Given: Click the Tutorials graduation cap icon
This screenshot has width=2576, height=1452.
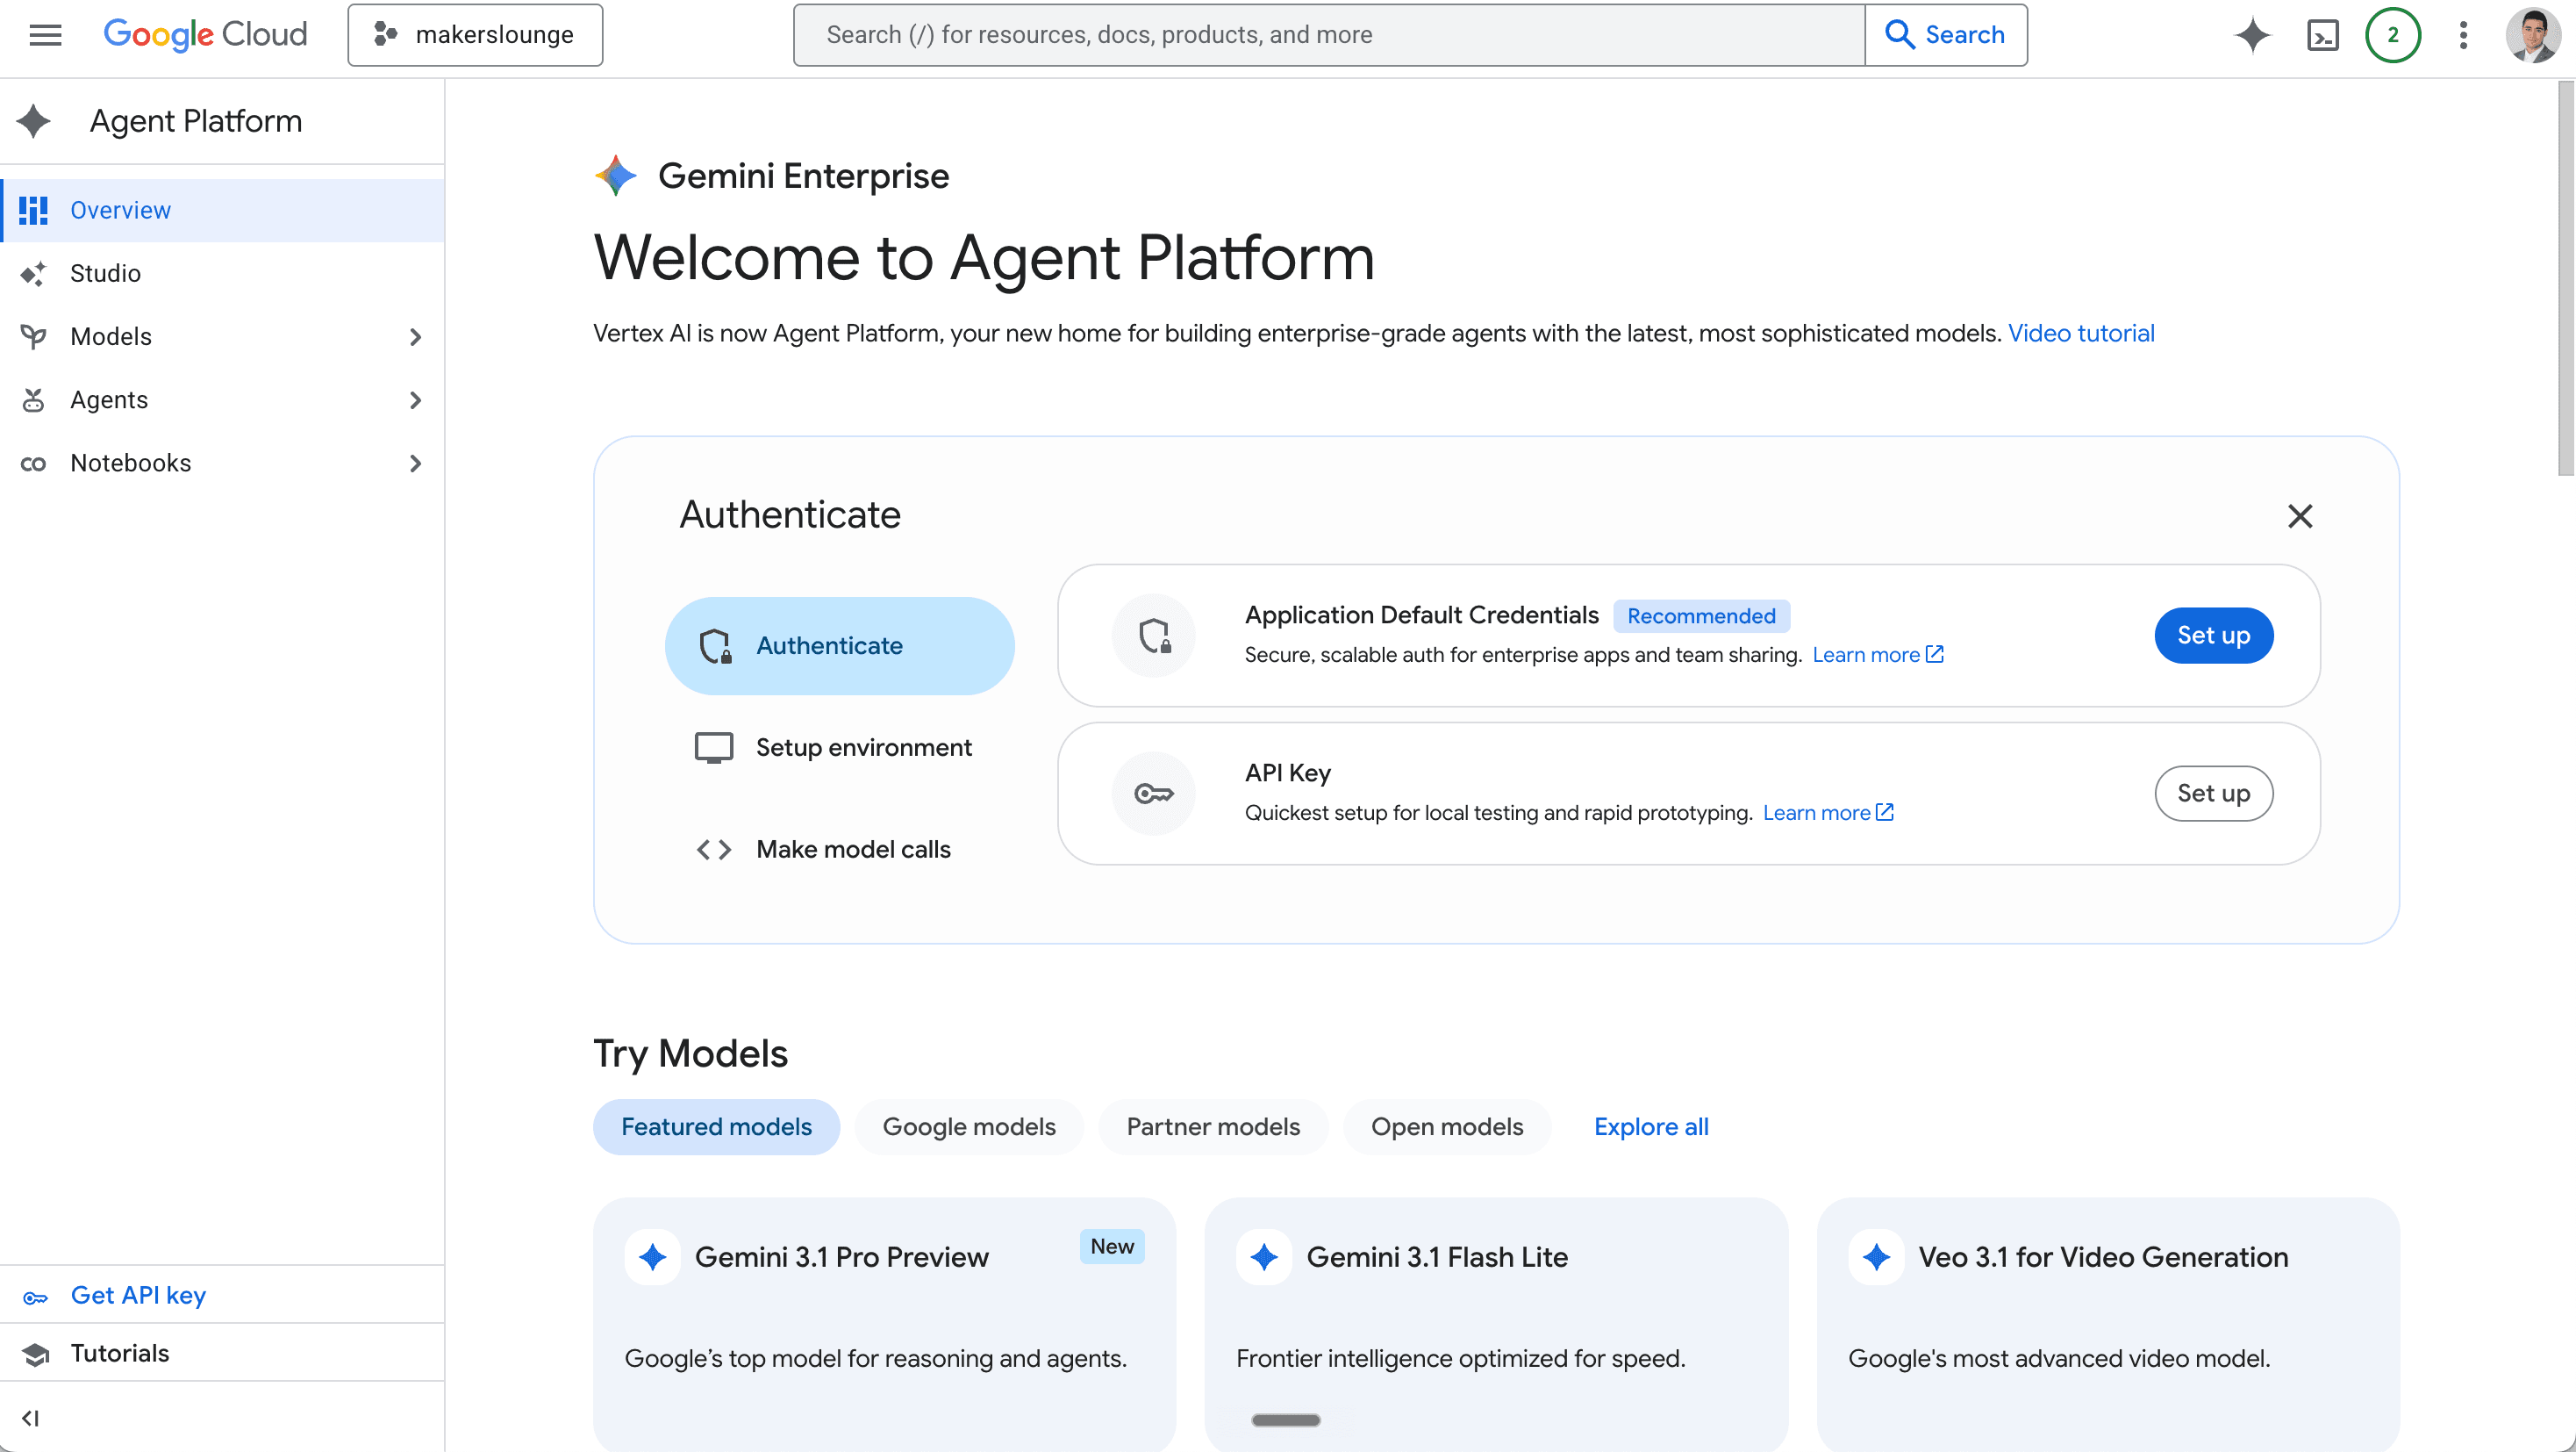Looking at the screenshot, I should (36, 1354).
